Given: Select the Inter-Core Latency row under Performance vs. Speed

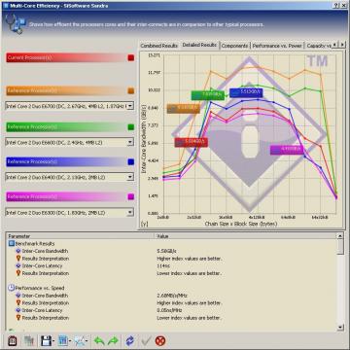Looking at the screenshot, I should (172, 310).
